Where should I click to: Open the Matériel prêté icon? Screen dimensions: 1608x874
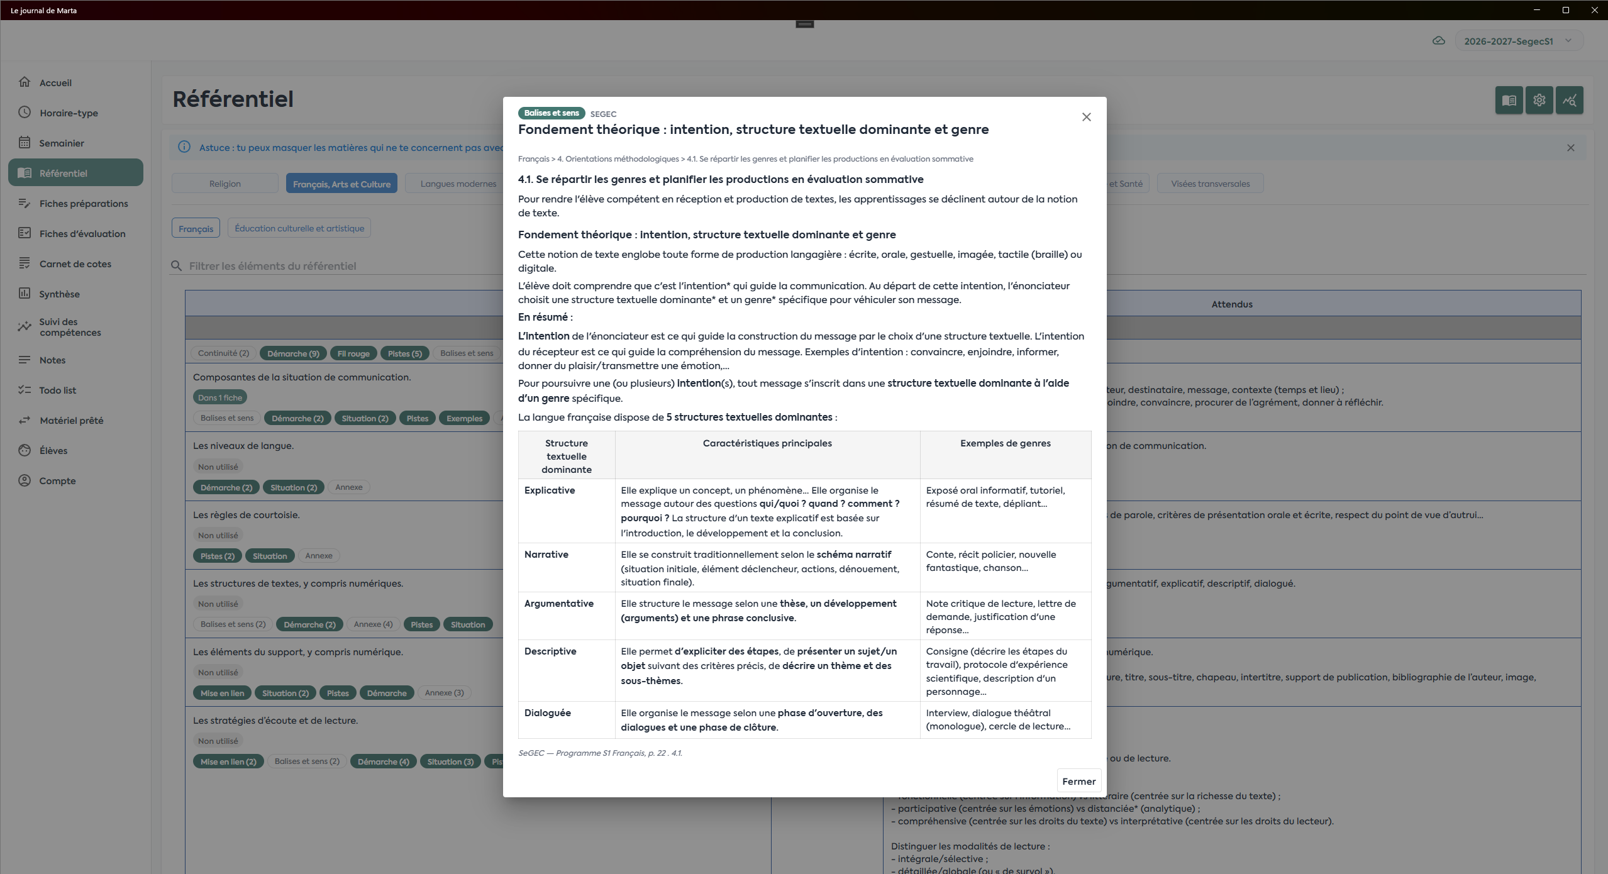click(x=25, y=420)
